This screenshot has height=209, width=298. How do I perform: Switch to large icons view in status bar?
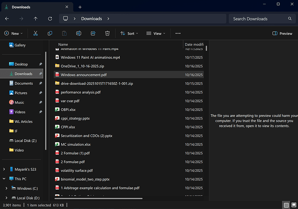293,205
